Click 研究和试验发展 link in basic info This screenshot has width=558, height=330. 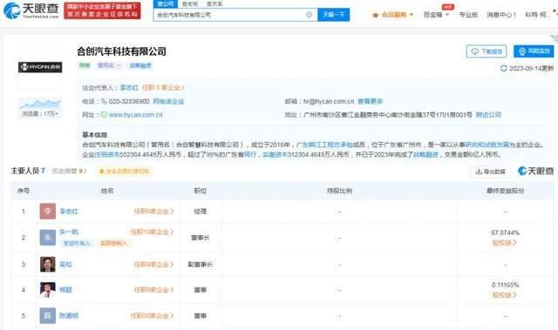pos(487,145)
